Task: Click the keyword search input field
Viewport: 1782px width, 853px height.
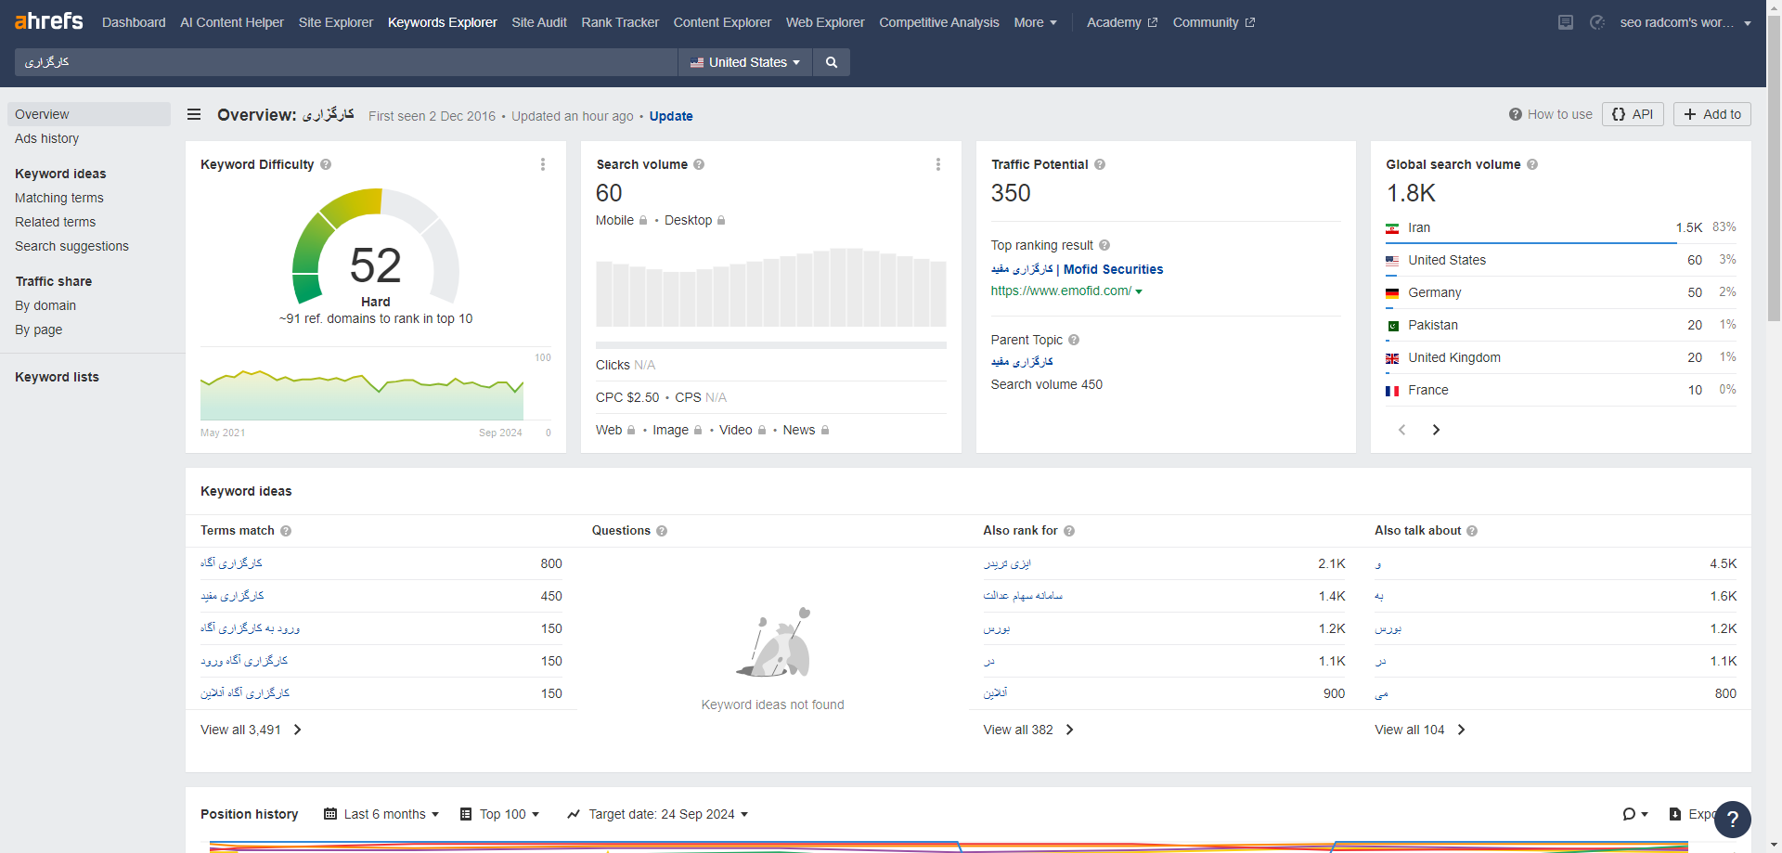Action: tap(343, 62)
